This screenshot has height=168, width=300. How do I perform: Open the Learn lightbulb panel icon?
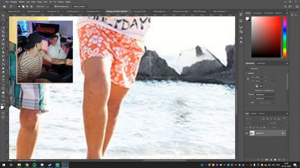[x=292, y=14]
